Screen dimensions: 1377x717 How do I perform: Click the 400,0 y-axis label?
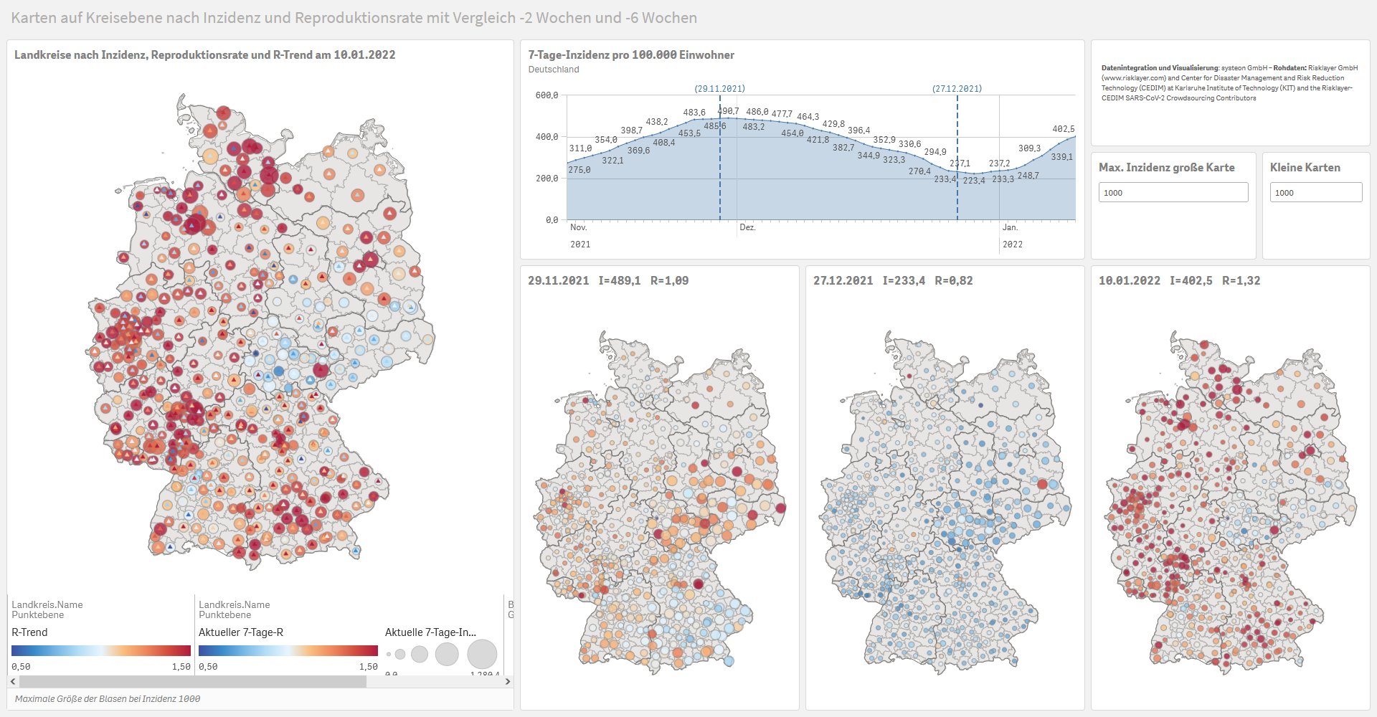pyautogui.click(x=546, y=137)
